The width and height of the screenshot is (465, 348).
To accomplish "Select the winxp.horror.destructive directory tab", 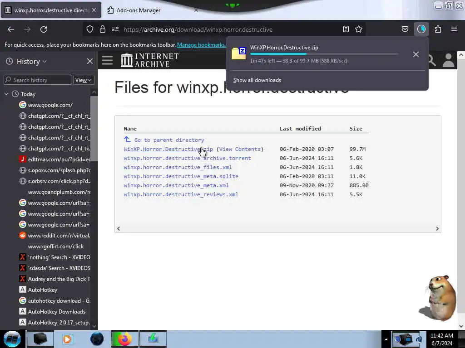I will click(51, 10).
